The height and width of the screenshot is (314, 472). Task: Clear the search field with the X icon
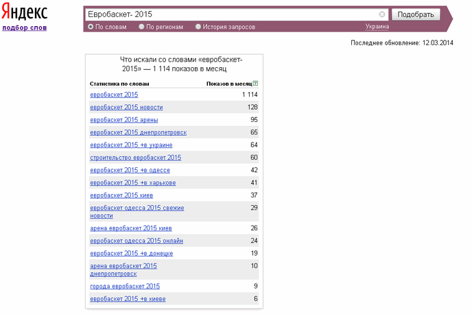coord(382,14)
